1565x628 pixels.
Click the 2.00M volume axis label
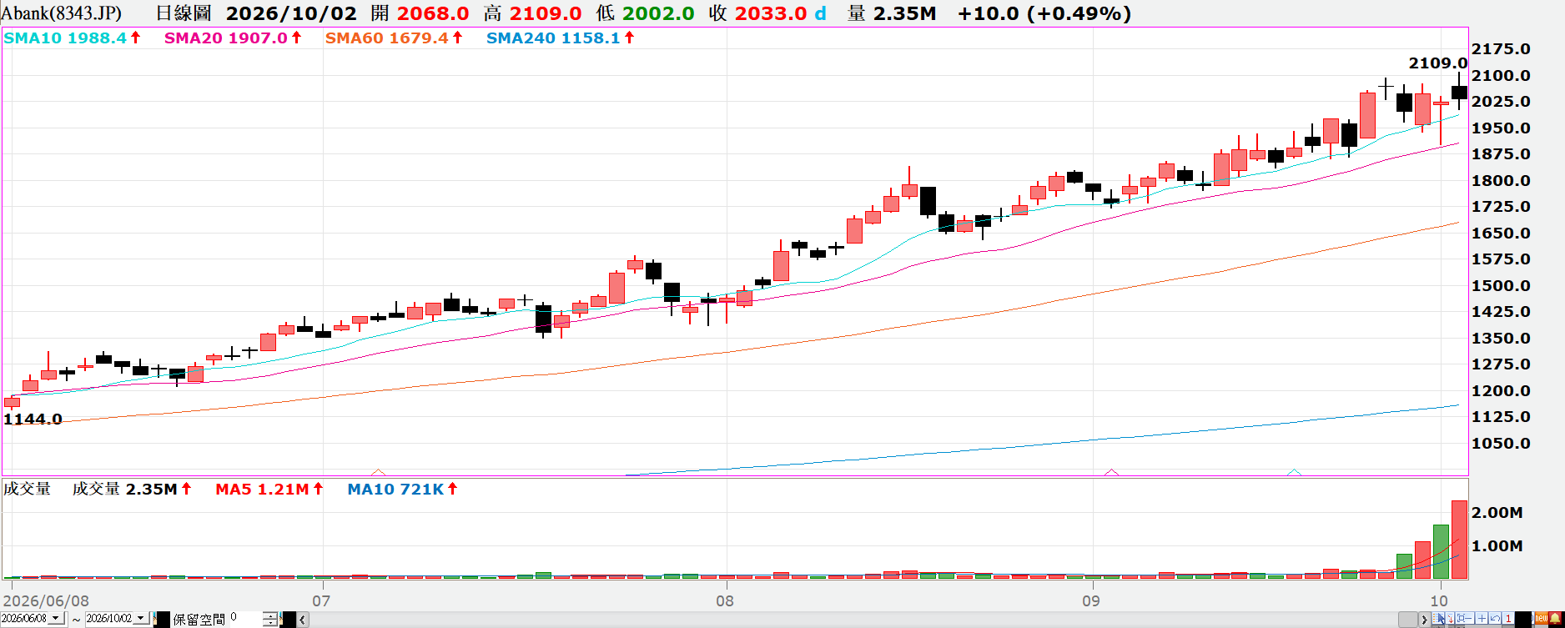tap(1497, 512)
